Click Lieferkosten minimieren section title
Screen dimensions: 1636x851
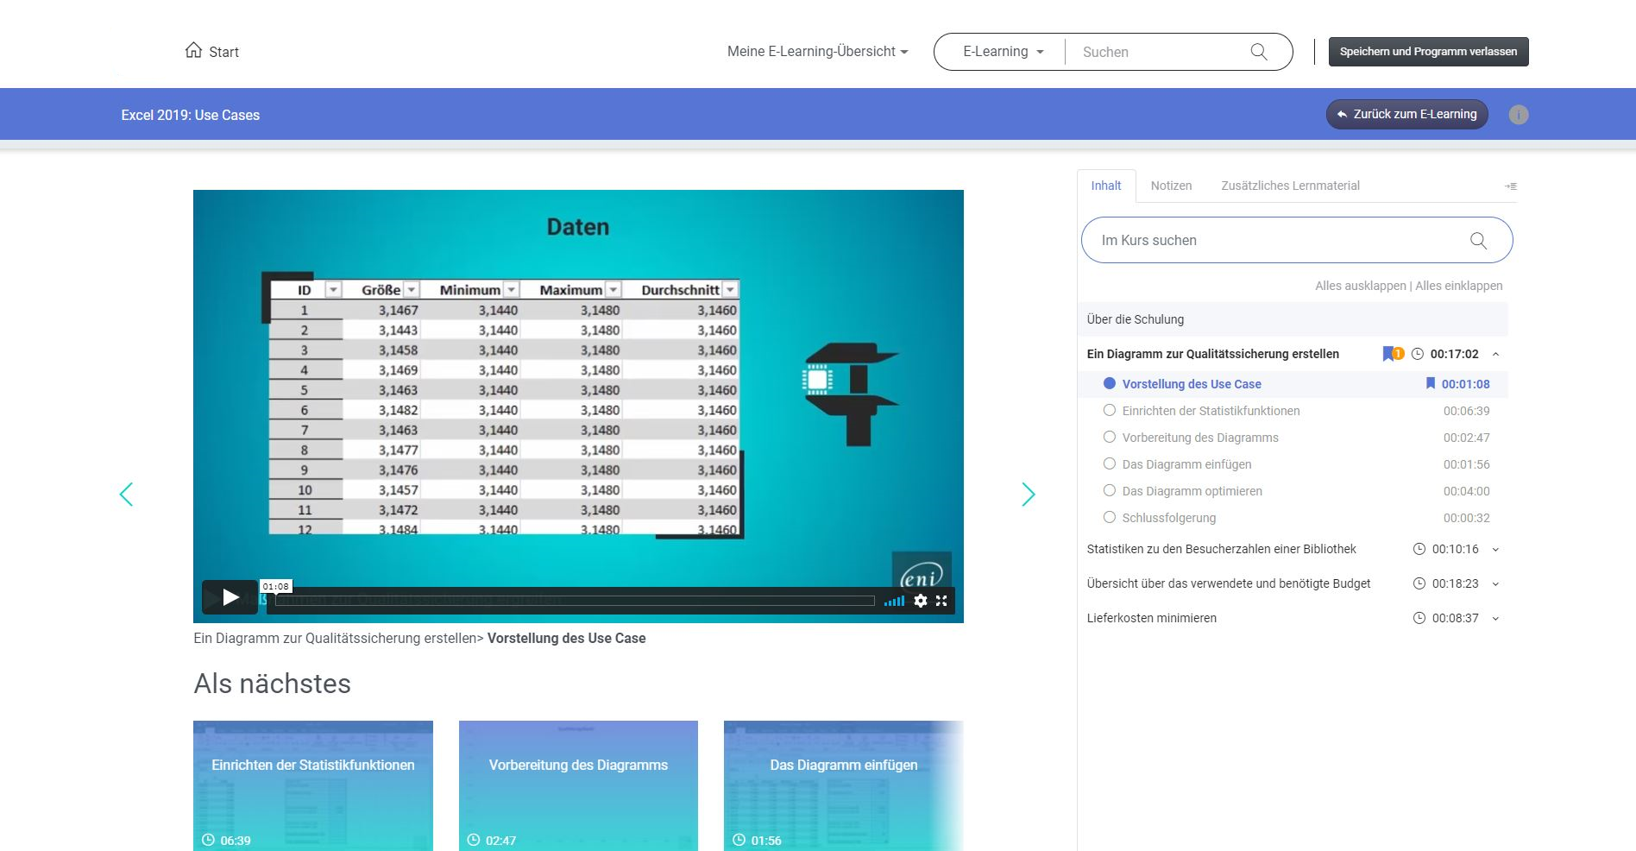pos(1151,618)
